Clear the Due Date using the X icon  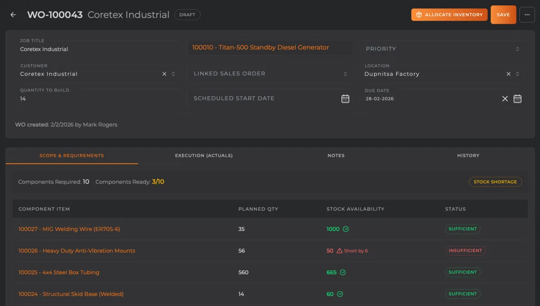pos(504,98)
